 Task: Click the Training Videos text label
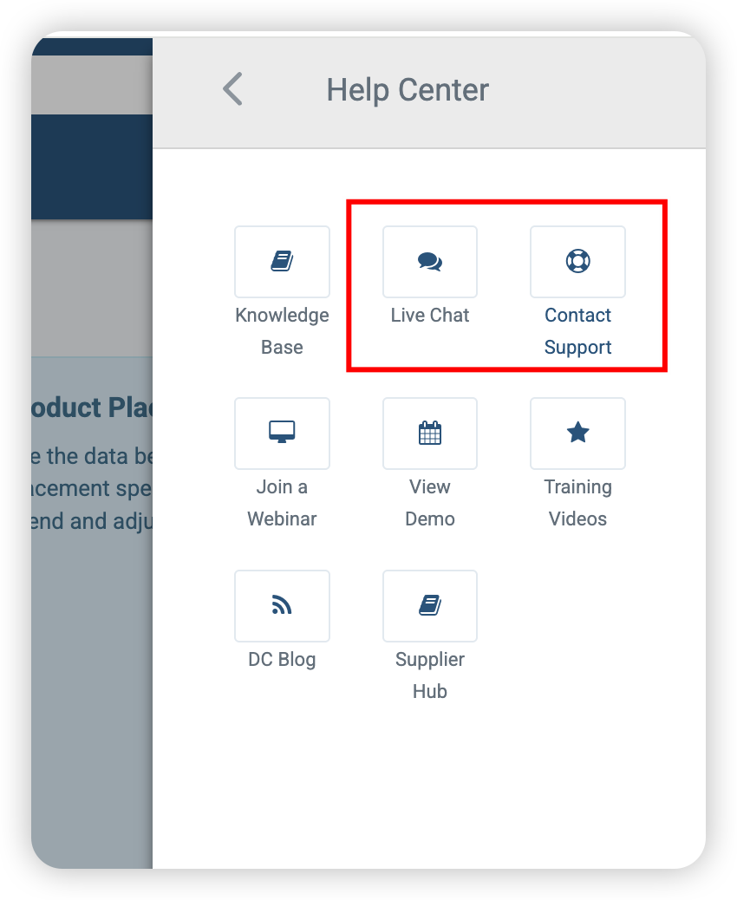[577, 503]
